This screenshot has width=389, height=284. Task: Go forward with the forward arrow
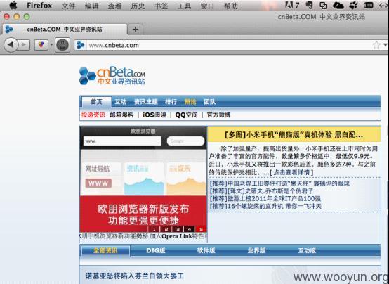[24, 45]
